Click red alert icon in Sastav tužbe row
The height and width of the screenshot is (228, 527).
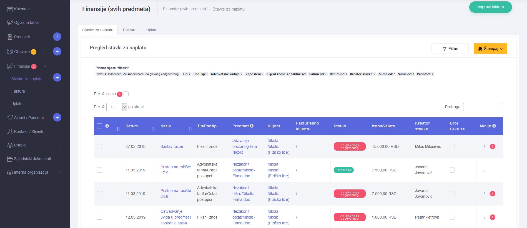click(x=492, y=146)
